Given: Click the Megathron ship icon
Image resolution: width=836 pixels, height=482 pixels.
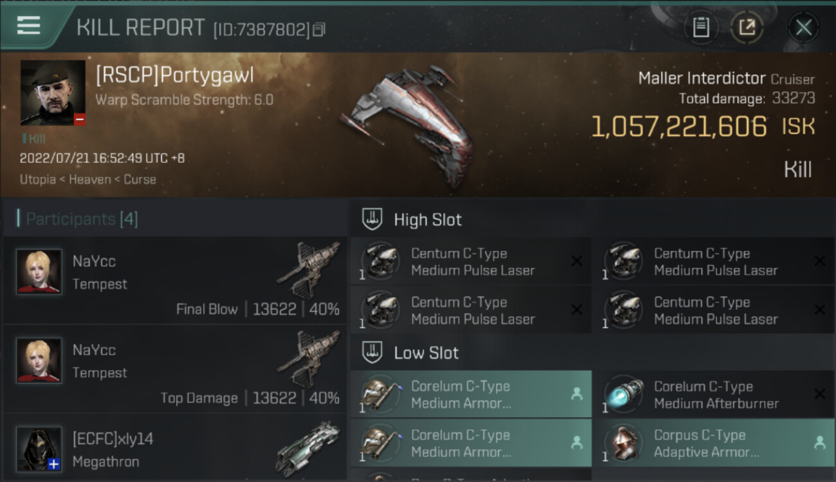Looking at the screenshot, I should [309, 448].
